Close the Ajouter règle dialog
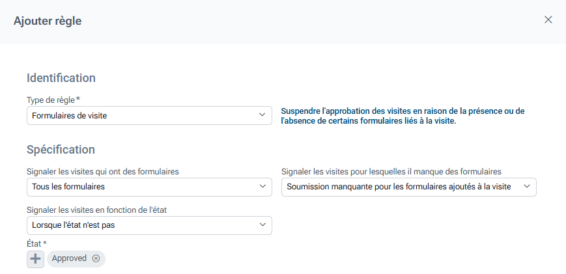Viewport: 566px width, 274px height. click(548, 20)
